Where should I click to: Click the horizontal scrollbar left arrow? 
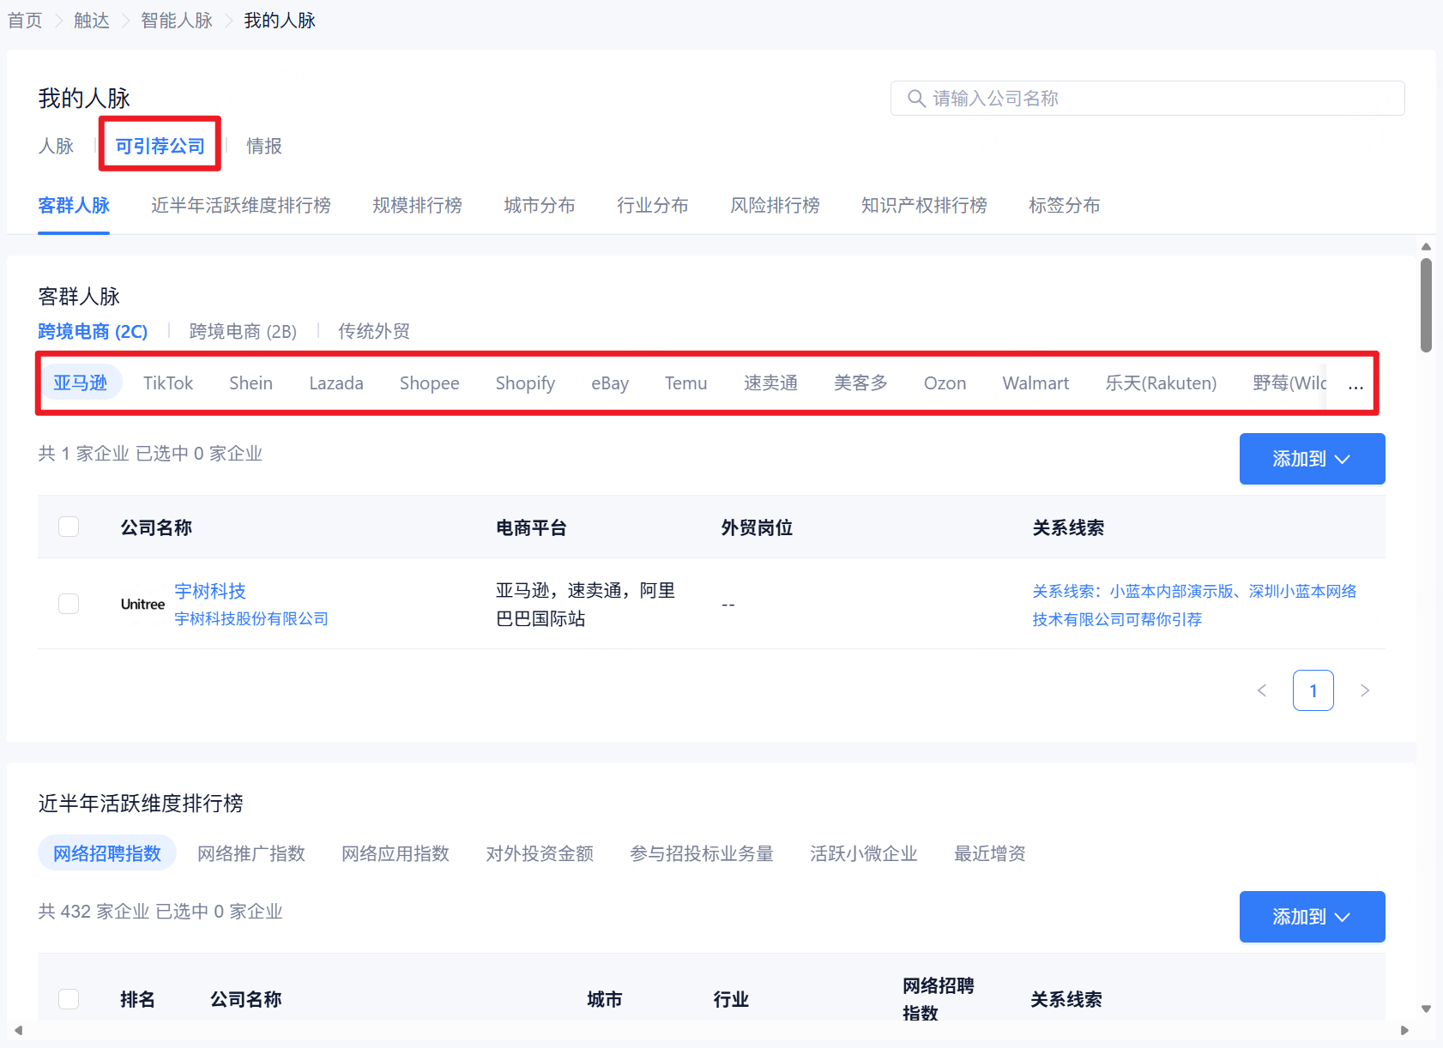[x=18, y=1030]
